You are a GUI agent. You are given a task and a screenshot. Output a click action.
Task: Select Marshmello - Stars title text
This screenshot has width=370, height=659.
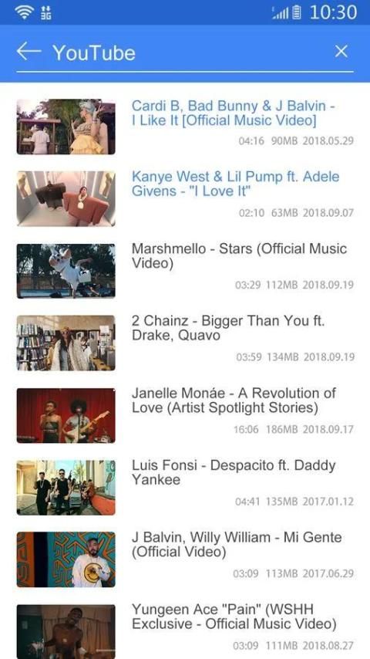pos(239,256)
